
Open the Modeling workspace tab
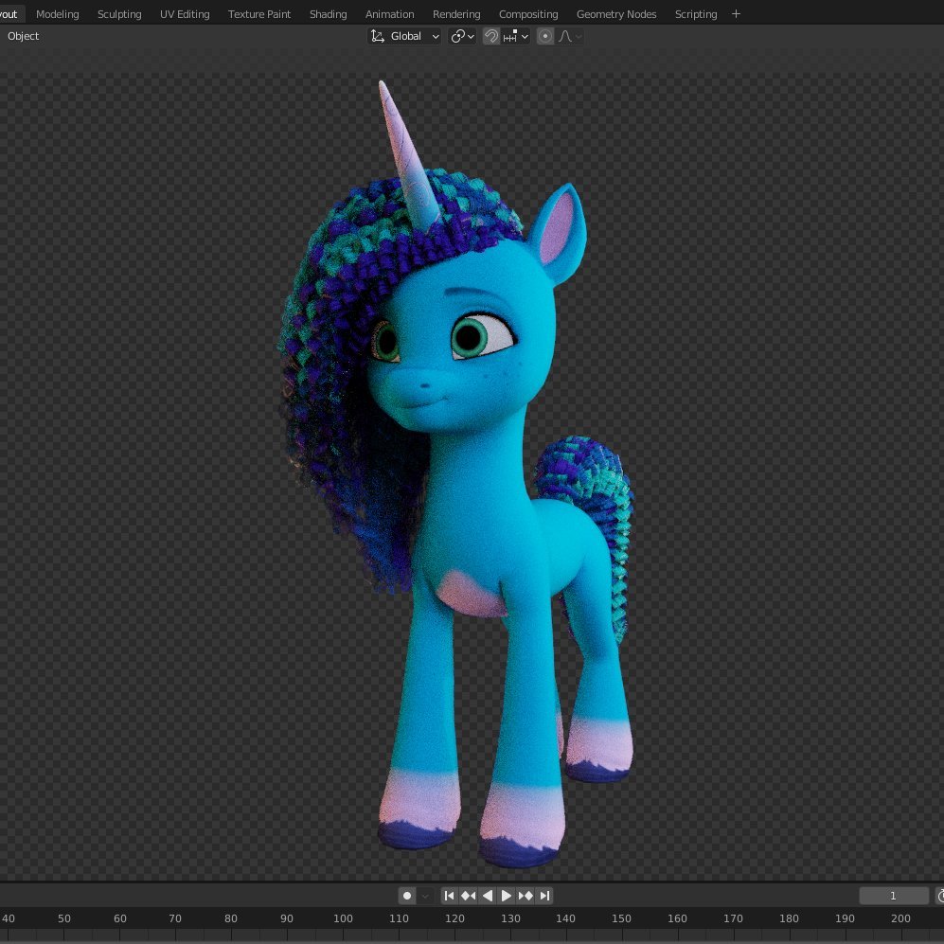point(57,14)
